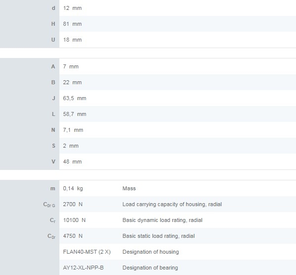This screenshot has width=296, height=275.
Task: Select the FLAN40-MST (2 X) housing designation
Action: pos(87,252)
